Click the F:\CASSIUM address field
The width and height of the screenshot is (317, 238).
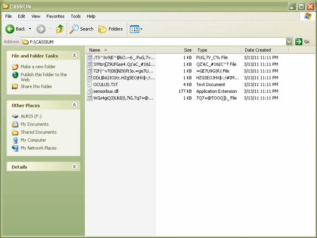coord(154,42)
